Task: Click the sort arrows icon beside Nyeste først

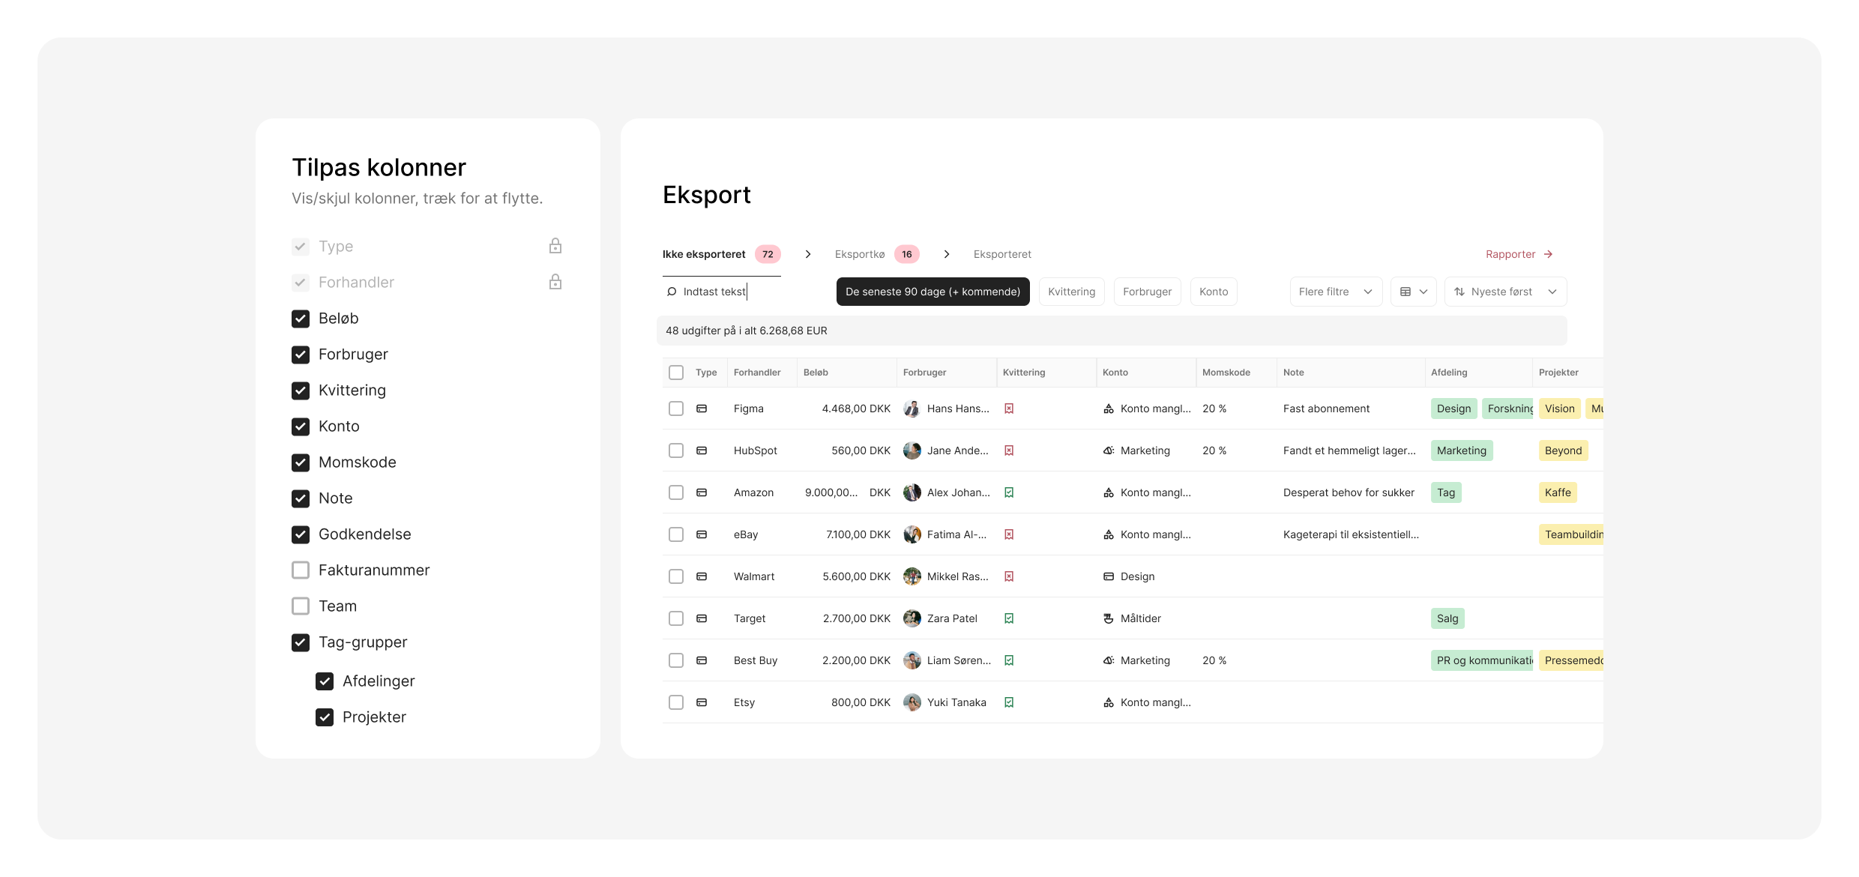Action: pos(1460,292)
